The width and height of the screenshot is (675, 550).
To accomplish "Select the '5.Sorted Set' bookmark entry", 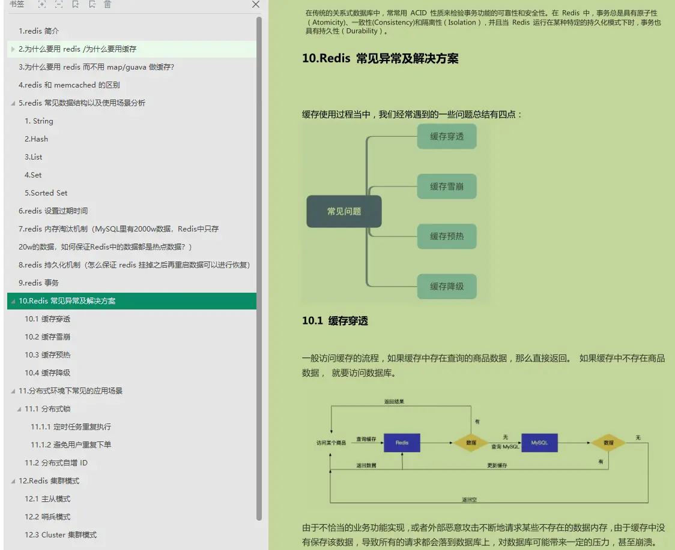I will 46,193.
